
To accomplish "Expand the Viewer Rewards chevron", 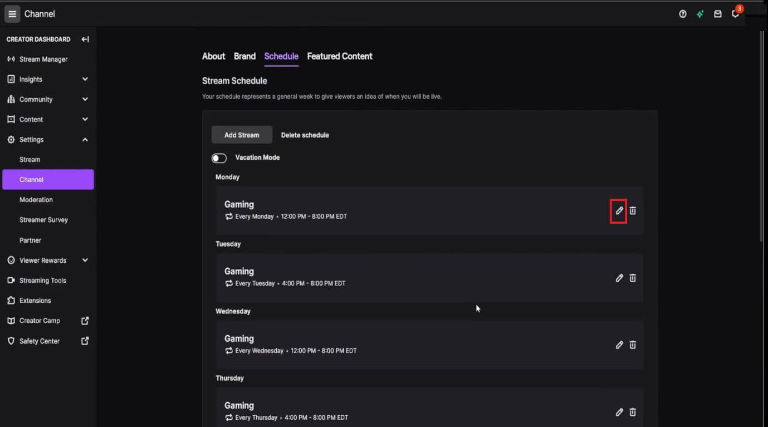I will (x=85, y=260).
